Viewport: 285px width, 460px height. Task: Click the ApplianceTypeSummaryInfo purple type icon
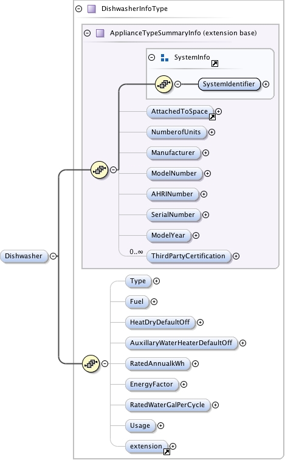tap(100, 33)
